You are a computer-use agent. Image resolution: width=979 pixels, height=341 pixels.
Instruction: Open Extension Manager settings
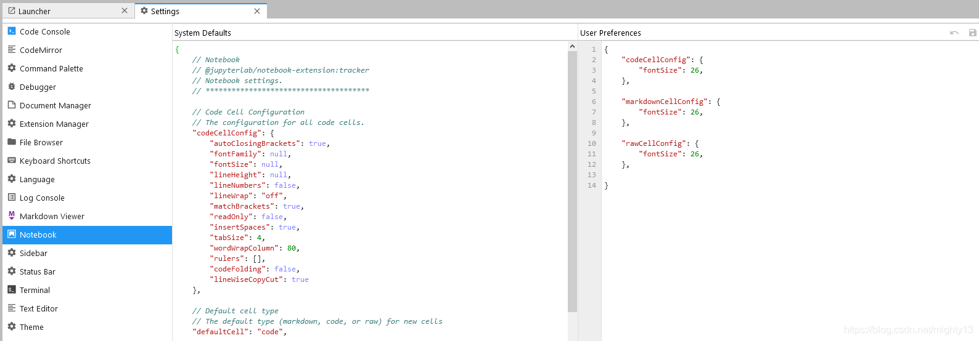(x=87, y=124)
